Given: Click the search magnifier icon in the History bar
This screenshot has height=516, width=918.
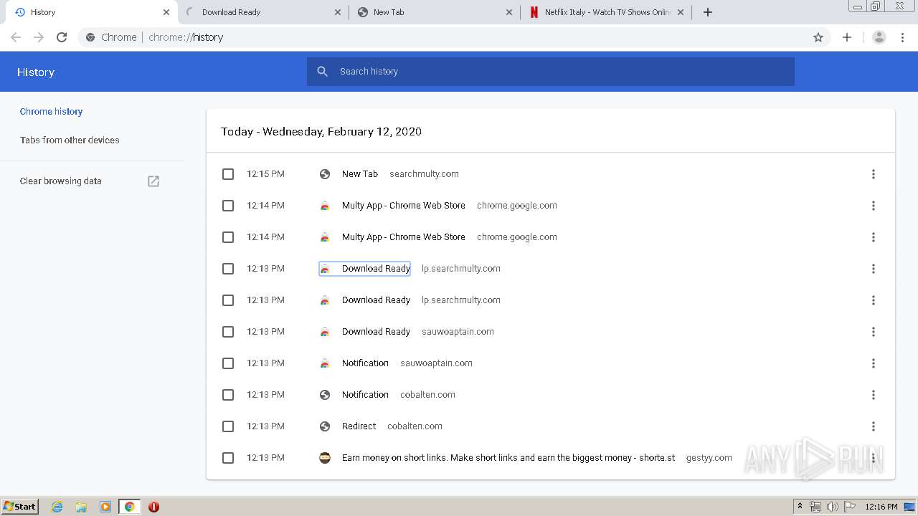Looking at the screenshot, I should point(323,72).
